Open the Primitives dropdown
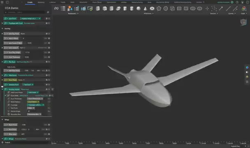This screenshot has height=148, width=250. 148,14
